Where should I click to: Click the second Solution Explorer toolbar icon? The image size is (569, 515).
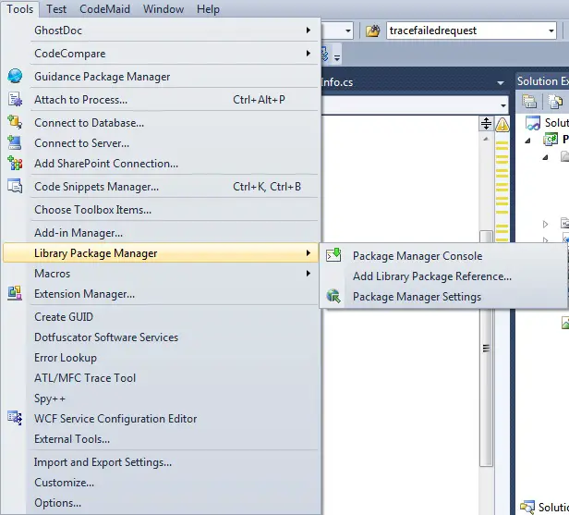[555, 102]
